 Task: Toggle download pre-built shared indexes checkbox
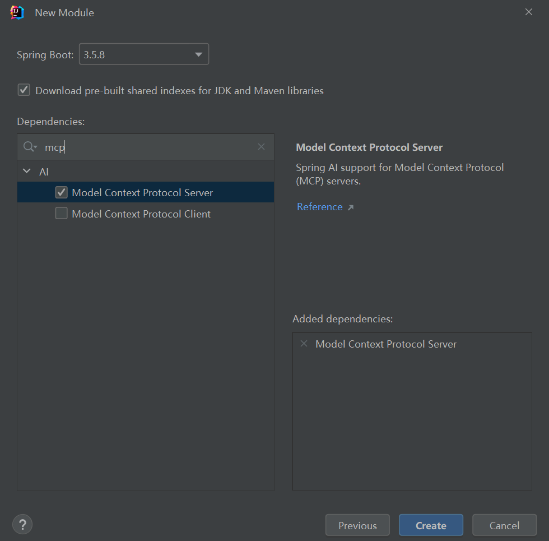pyautogui.click(x=24, y=90)
